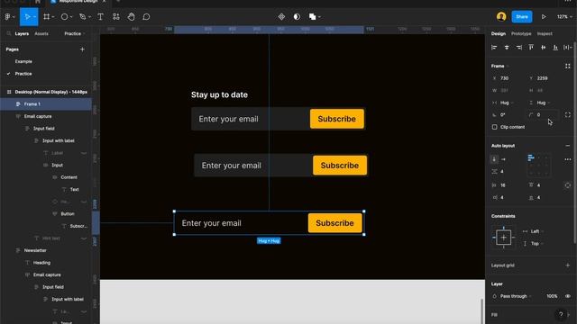Open the Practice page dropdown
The width and height of the screenshot is (577, 324).
(x=75, y=33)
